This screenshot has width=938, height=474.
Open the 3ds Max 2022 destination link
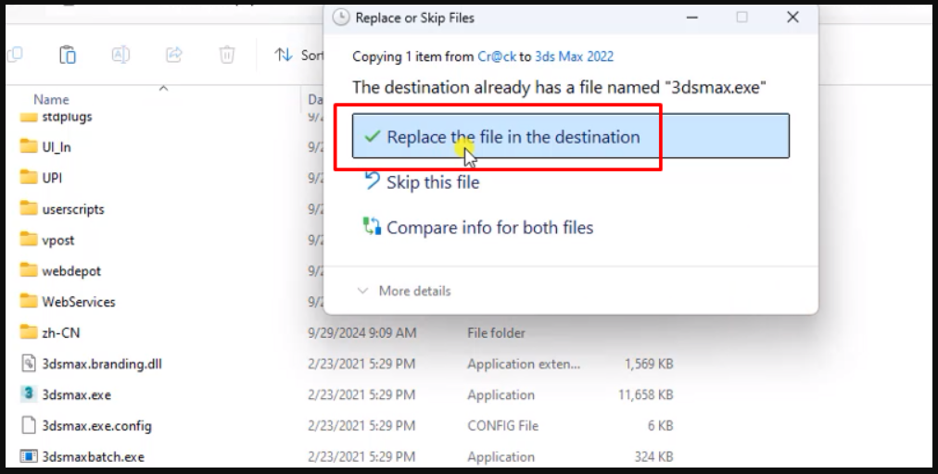click(x=574, y=56)
